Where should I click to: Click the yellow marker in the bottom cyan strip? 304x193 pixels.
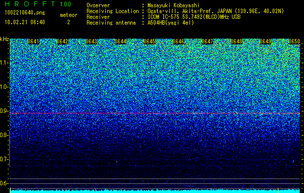(x=278, y=190)
